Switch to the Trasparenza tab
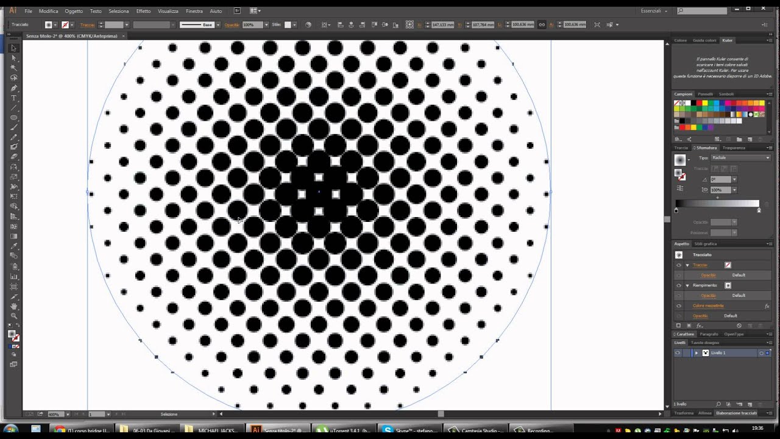The image size is (780, 439). [734, 148]
